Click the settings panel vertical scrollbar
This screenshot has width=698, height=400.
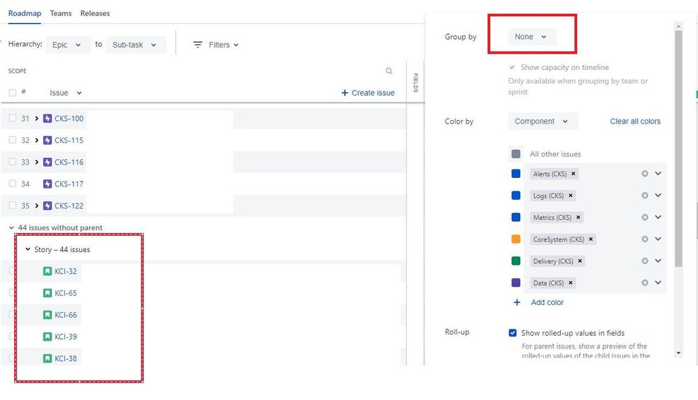678,149
